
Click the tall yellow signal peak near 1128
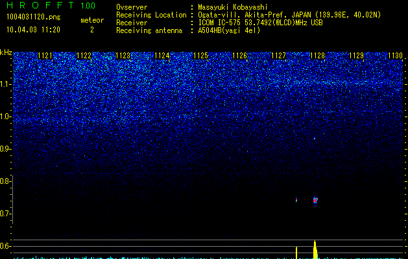[315, 249]
